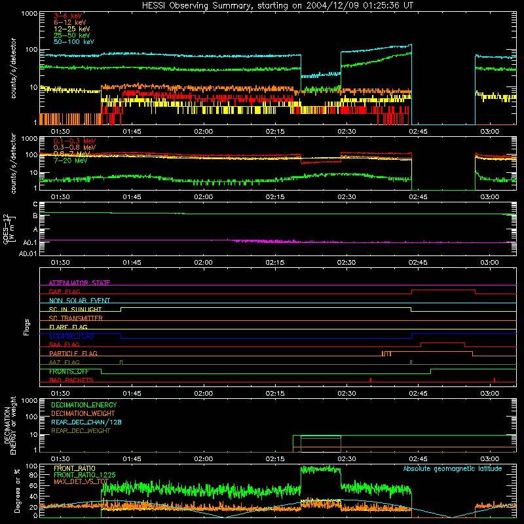Click the ECLIPSE_FLAG label
Screen dimensions: 524x524
click(71, 336)
